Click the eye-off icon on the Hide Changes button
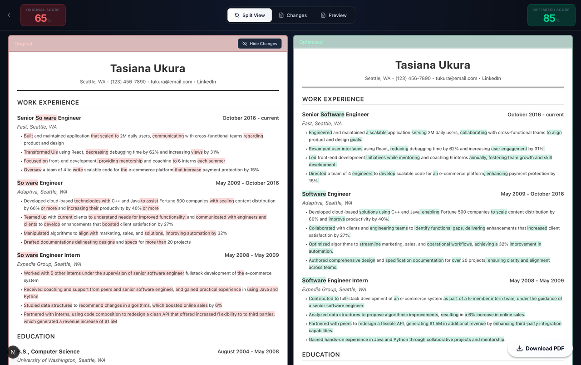This screenshot has height=365, width=581. [x=246, y=44]
